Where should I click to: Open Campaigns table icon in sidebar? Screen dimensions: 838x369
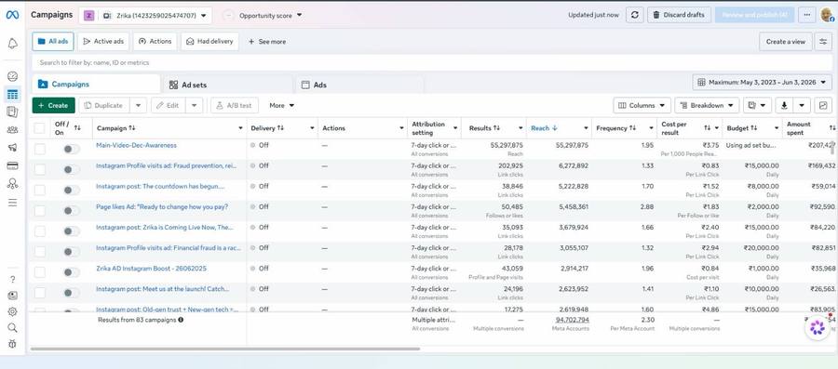pyautogui.click(x=12, y=95)
